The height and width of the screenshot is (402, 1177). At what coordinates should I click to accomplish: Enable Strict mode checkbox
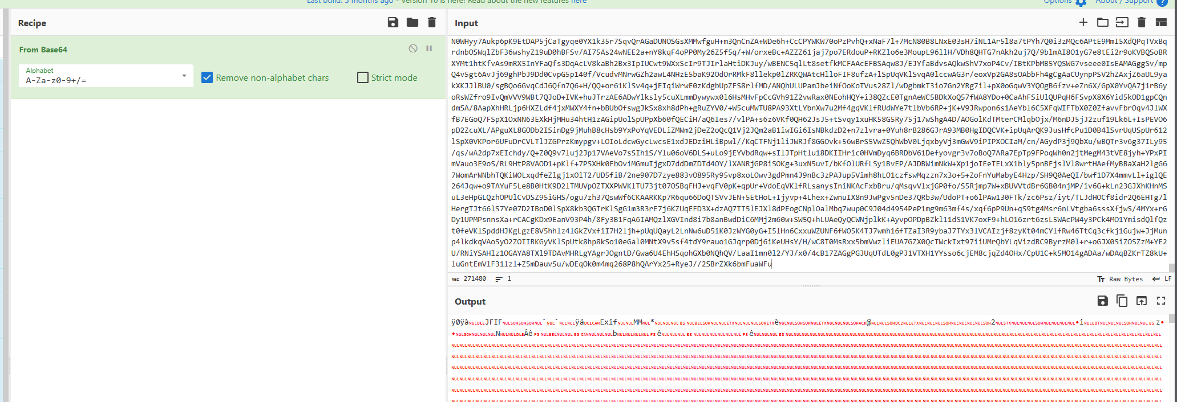(x=363, y=77)
